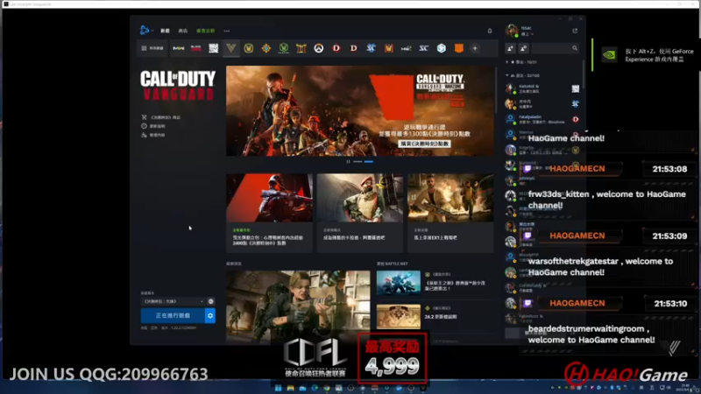Select the Overwatch game icon
The image size is (701, 394).
[x=318, y=48]
